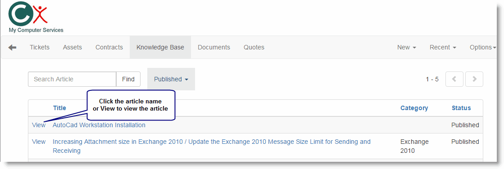Open AutoCad Workstation Installation article
The image size is (504, 169).
(x=99, y=125)
